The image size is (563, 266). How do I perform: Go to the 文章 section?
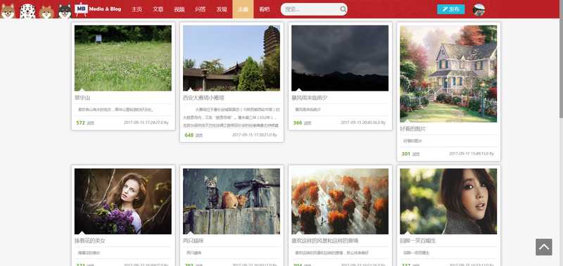(158, 9)
